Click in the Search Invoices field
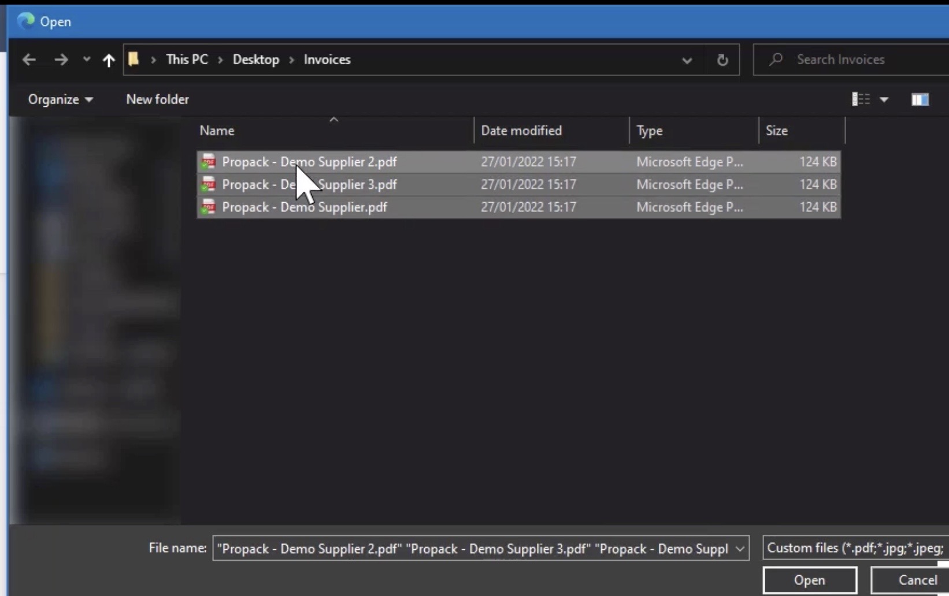Viewport: 949px width, 596px height. tap(855, 59)
